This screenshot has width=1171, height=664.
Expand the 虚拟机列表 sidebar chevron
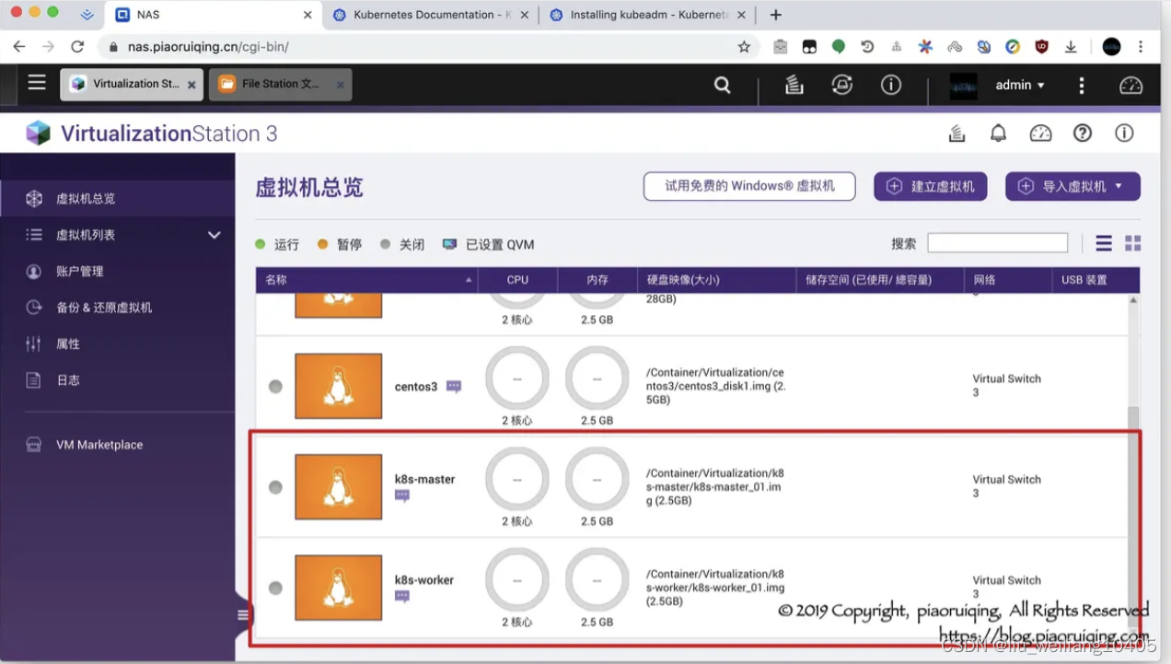click(214, 235)
